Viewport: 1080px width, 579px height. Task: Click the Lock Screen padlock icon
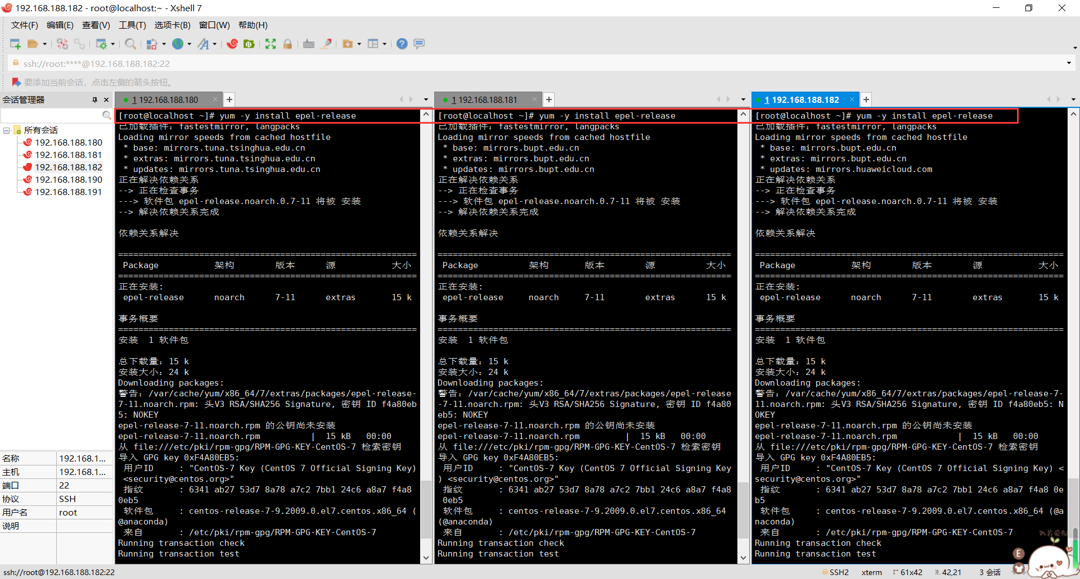click(287, 44)
